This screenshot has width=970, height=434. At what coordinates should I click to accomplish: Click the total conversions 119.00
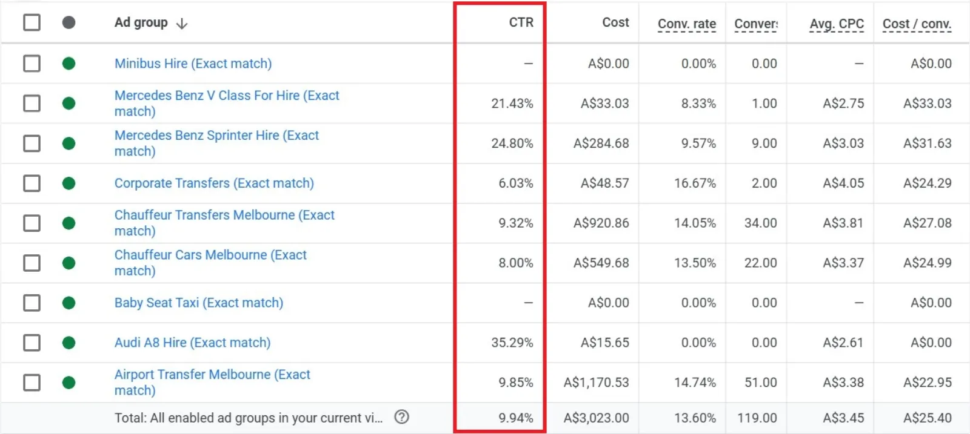coord(757,418)
